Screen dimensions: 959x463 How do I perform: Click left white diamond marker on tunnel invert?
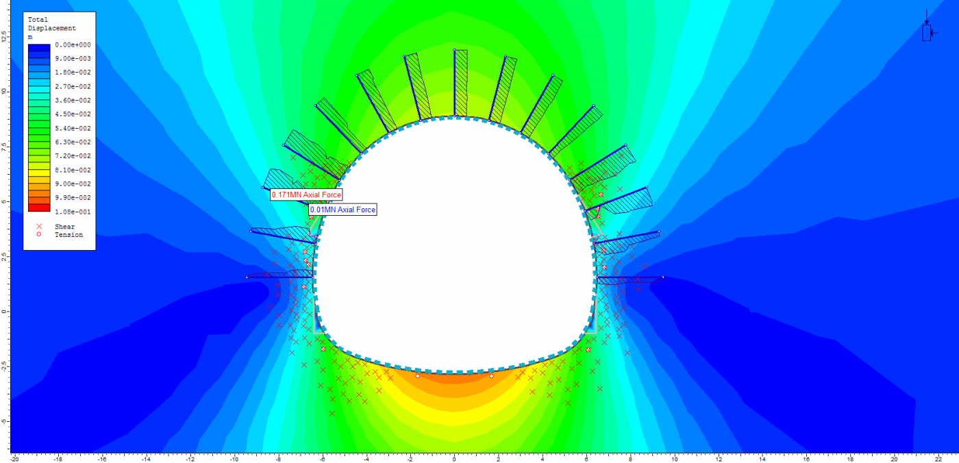point(418,376)
